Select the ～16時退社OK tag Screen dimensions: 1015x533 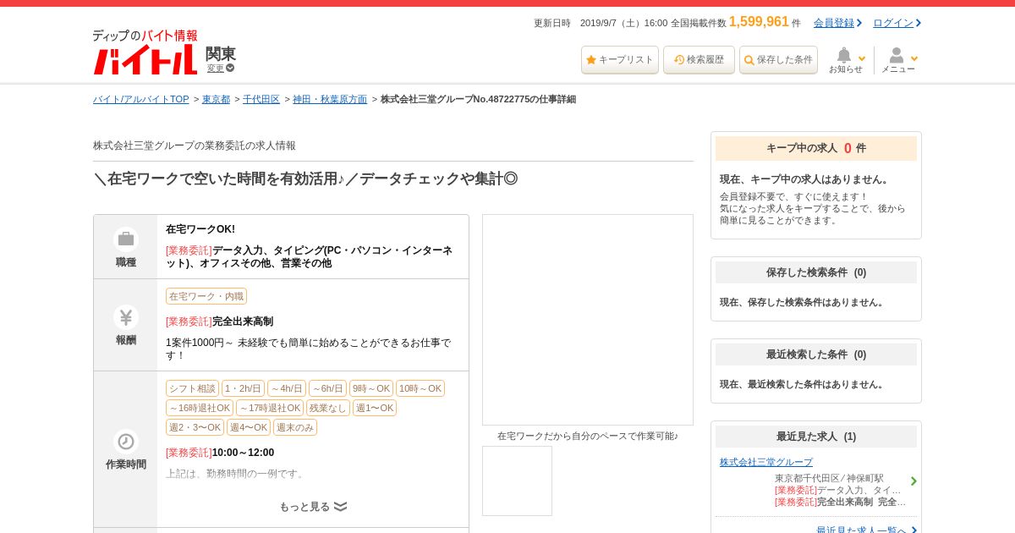coord(200,408)
